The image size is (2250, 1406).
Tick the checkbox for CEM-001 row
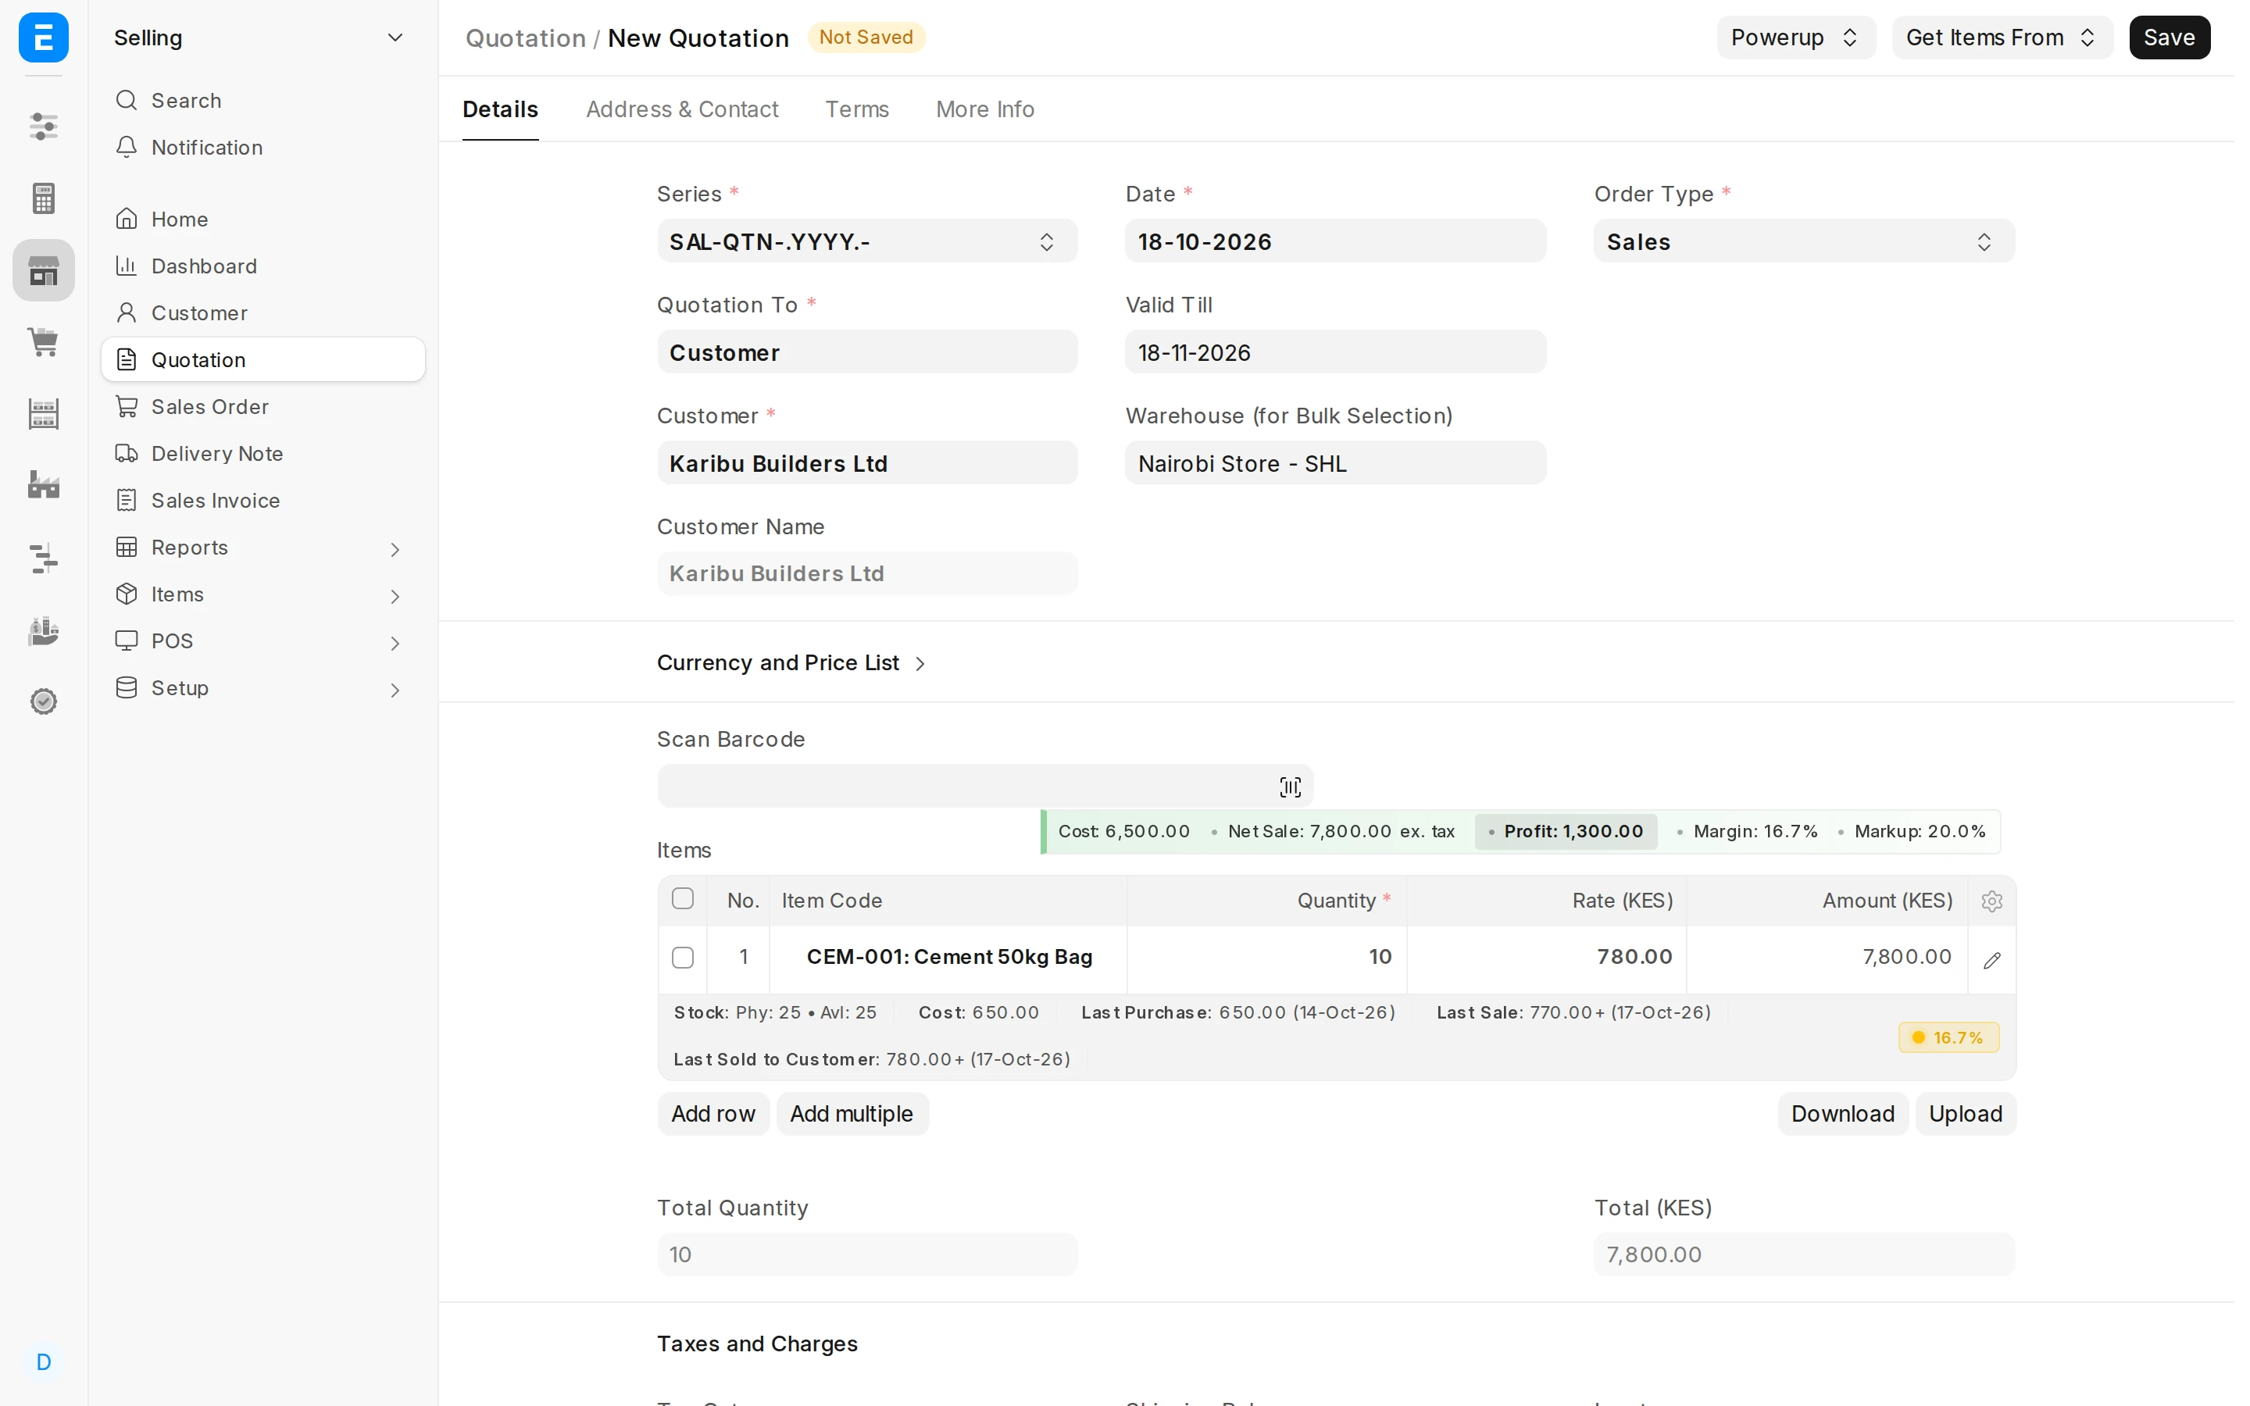[683, 957]
